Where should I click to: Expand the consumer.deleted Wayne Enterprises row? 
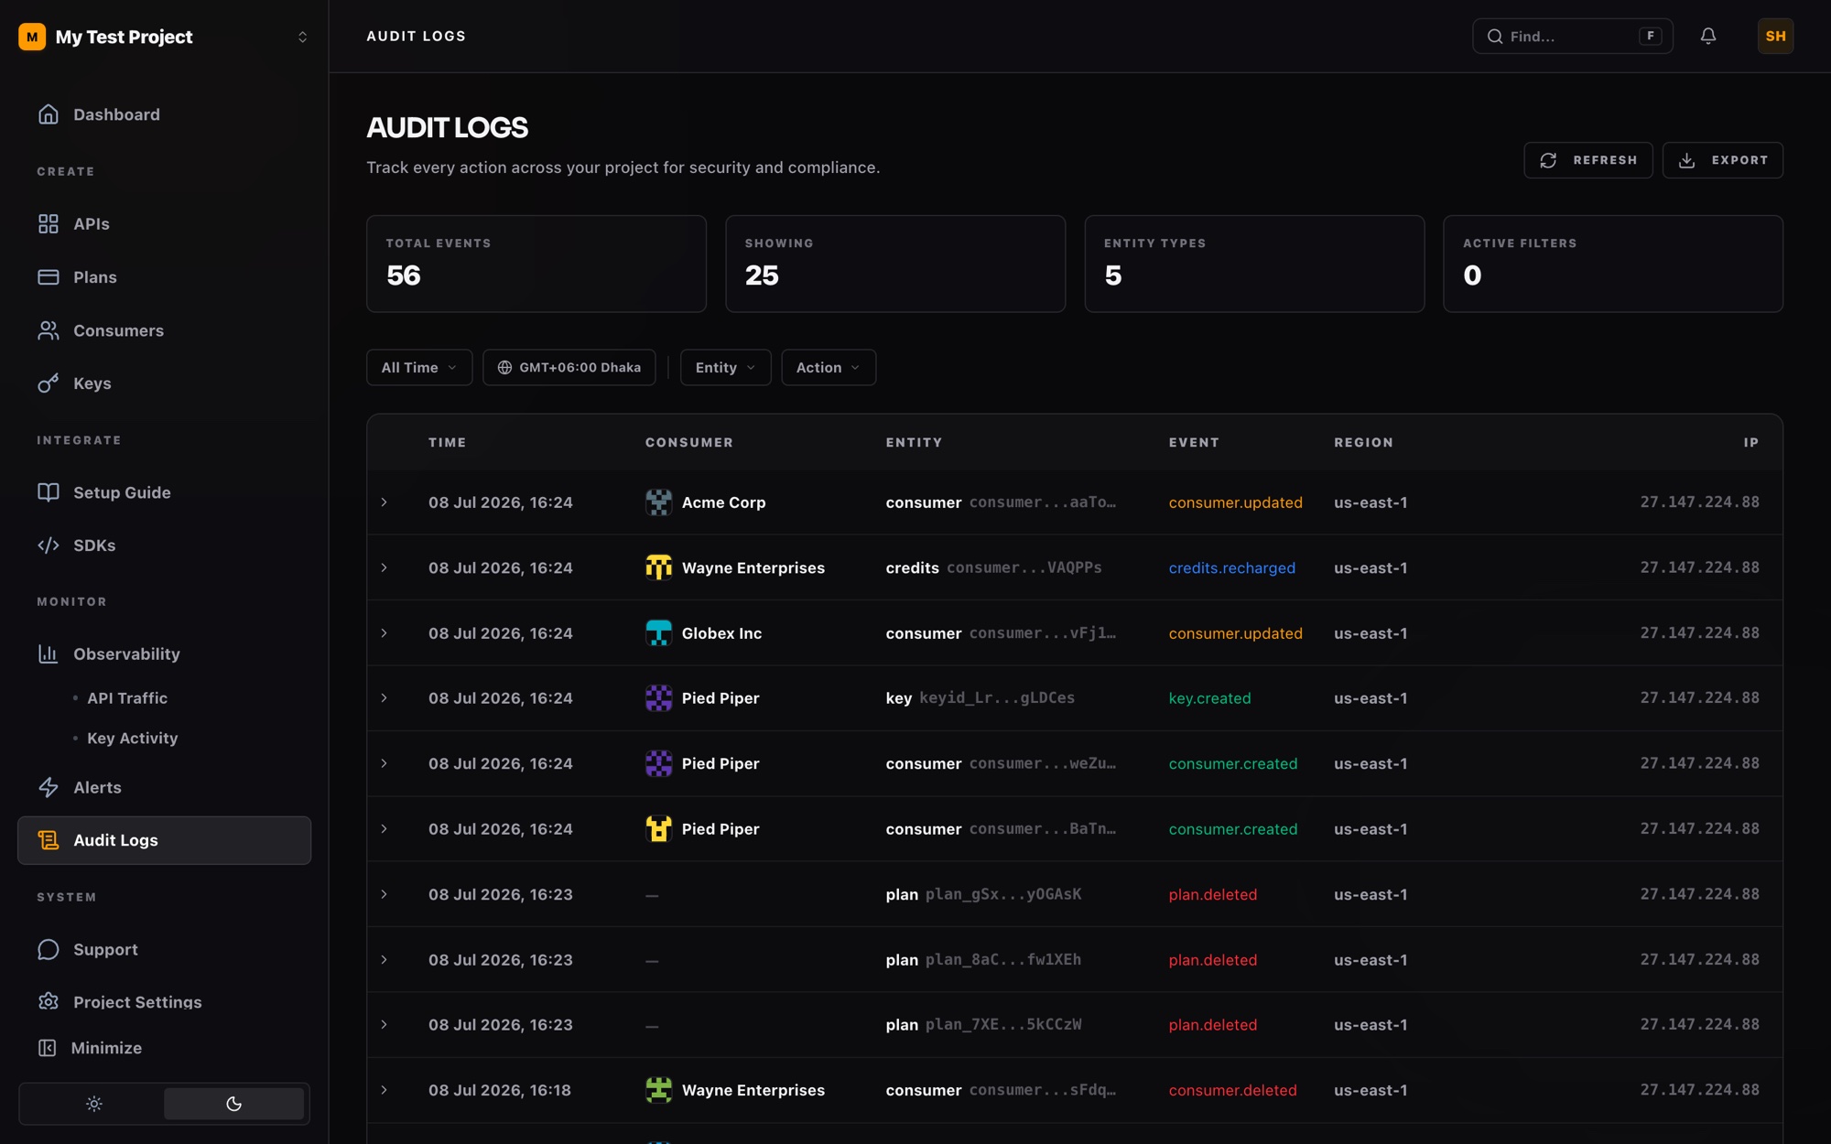tap(385, 1090)
